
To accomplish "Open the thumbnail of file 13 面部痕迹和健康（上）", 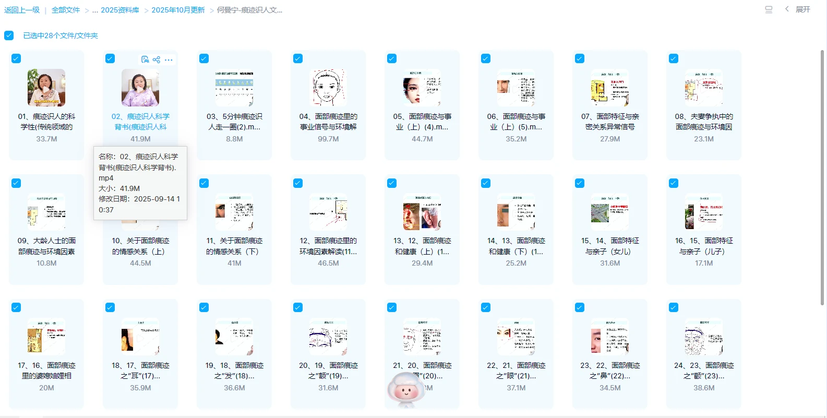I will tap(422, 212).
